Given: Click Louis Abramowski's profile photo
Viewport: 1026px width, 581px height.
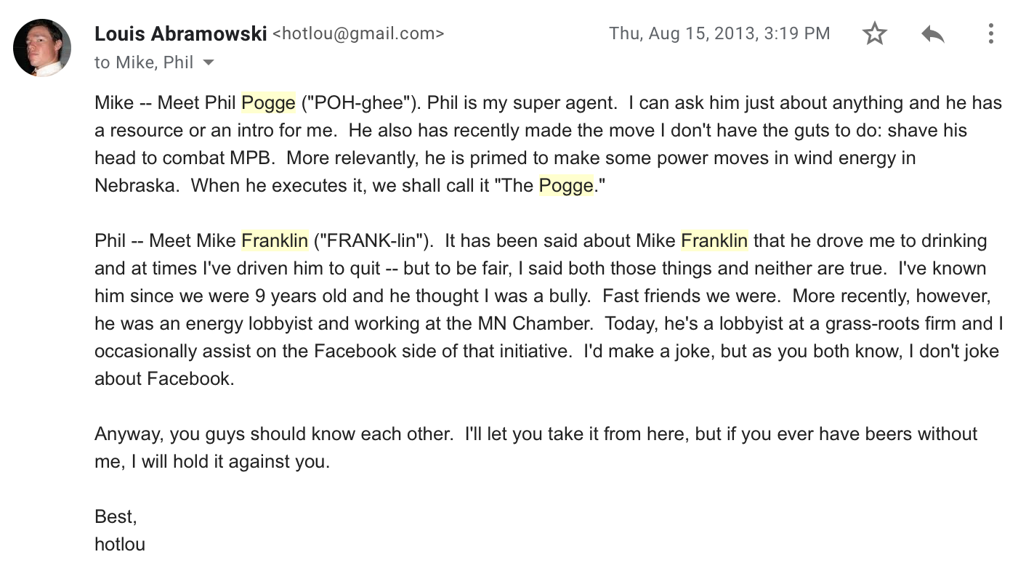Looking at the screenshot, I should tap(42, 48).
